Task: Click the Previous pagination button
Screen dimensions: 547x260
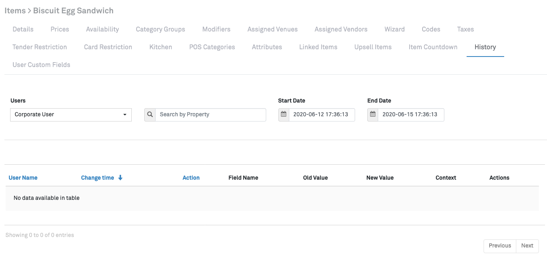Action: [x=500, y=245]
